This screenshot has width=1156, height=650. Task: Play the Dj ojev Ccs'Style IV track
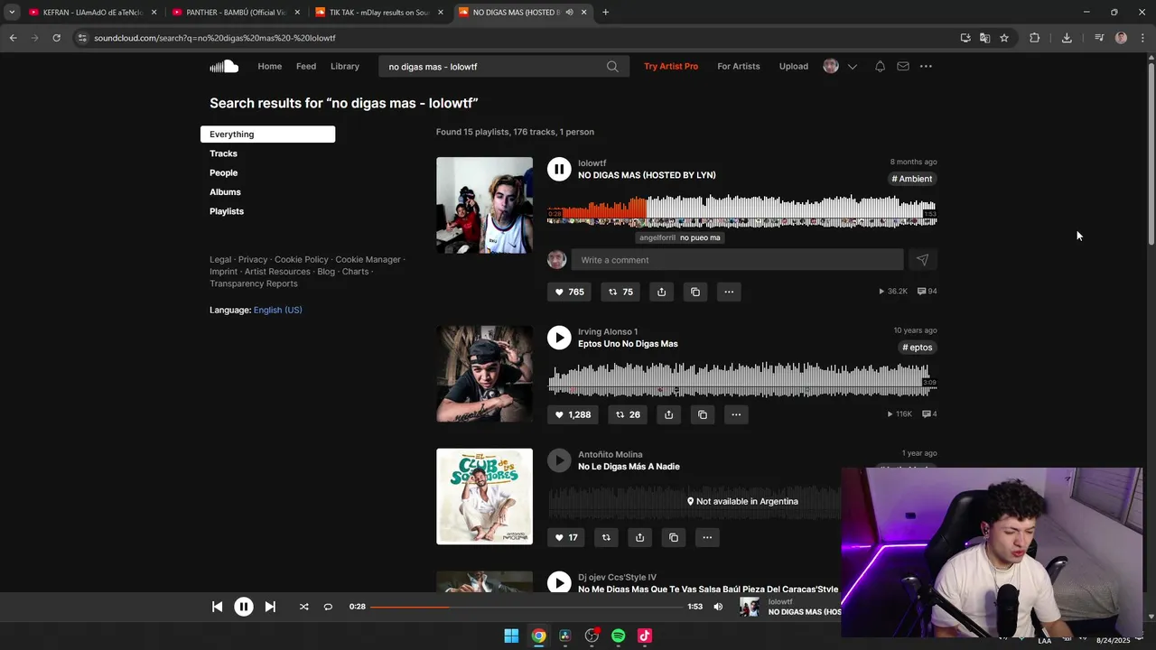click(x=559, y=583)
